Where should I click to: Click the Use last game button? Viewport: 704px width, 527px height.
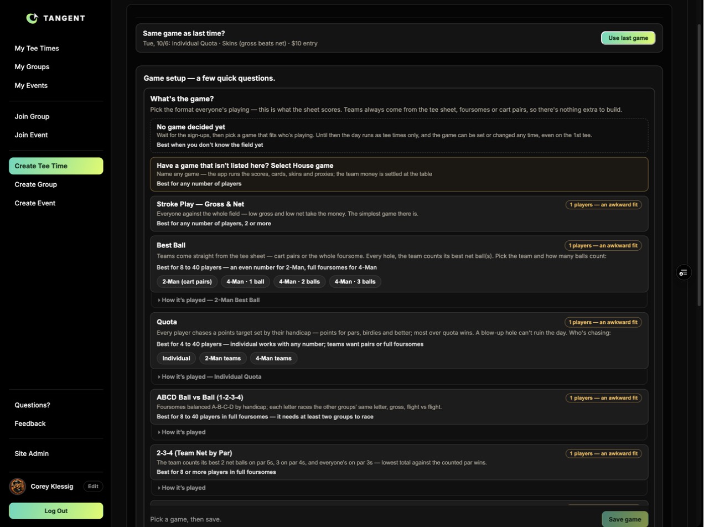tap(628, 38)
